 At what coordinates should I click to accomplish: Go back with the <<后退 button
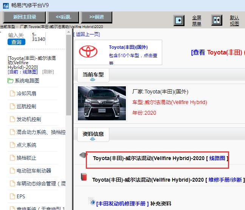click(63, 17)
